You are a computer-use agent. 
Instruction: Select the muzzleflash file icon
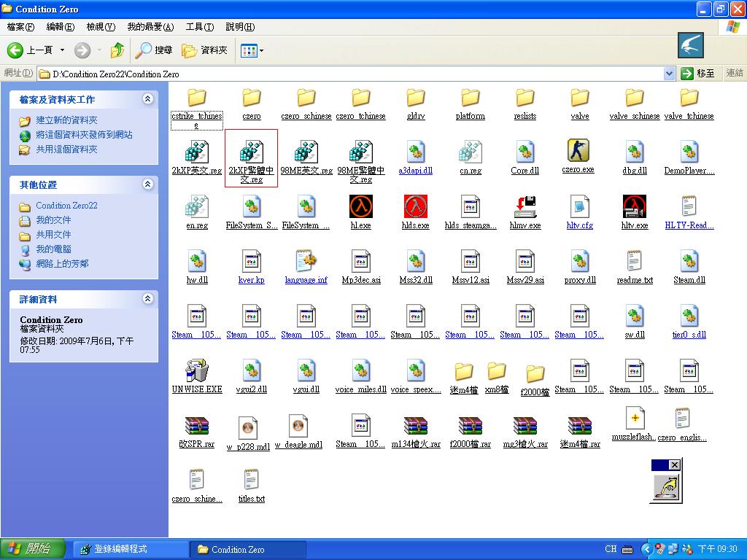tap(635, 418)
